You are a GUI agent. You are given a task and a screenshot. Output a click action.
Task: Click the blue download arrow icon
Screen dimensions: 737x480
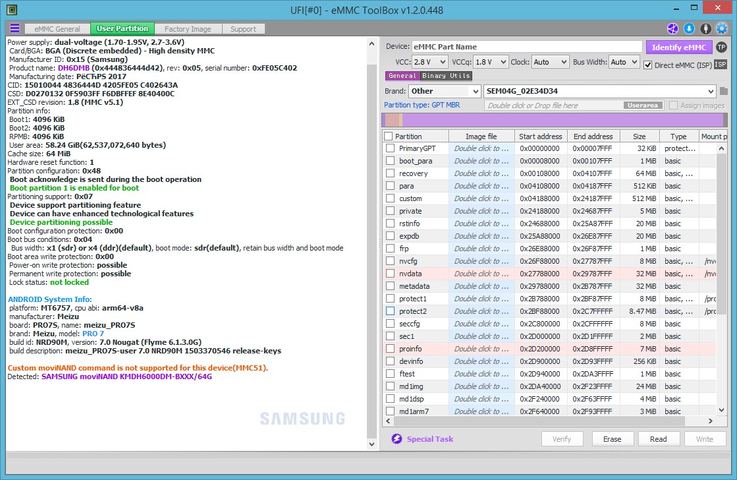(689, 29)
